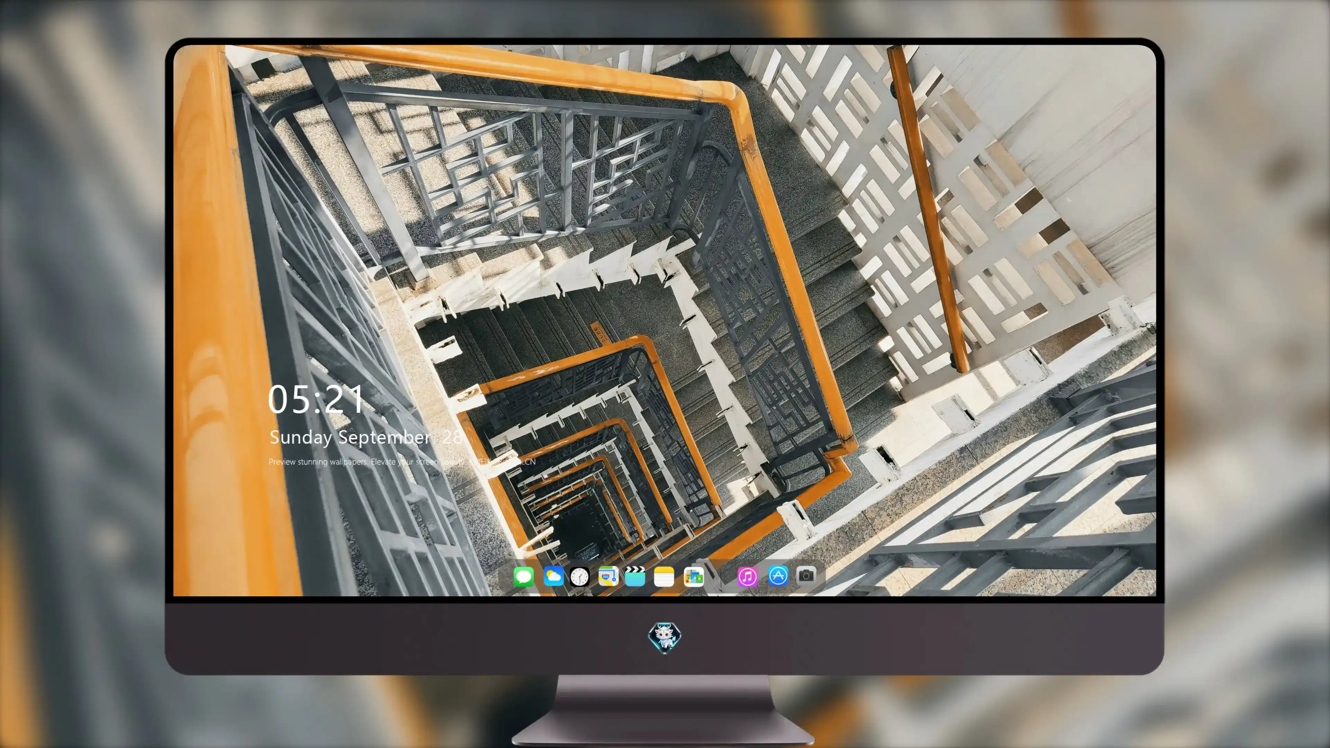Launch the iTunes music app
1330x748 pixels.
click(748, 577)
